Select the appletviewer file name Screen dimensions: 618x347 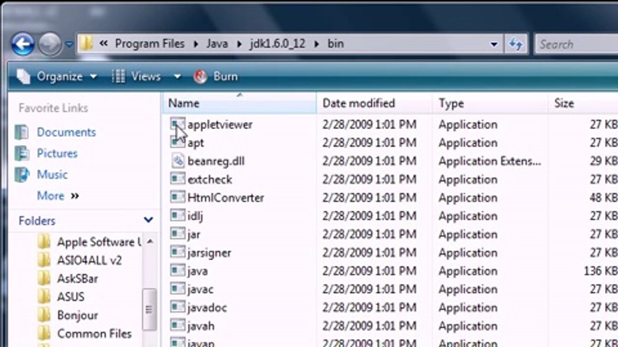220,124
